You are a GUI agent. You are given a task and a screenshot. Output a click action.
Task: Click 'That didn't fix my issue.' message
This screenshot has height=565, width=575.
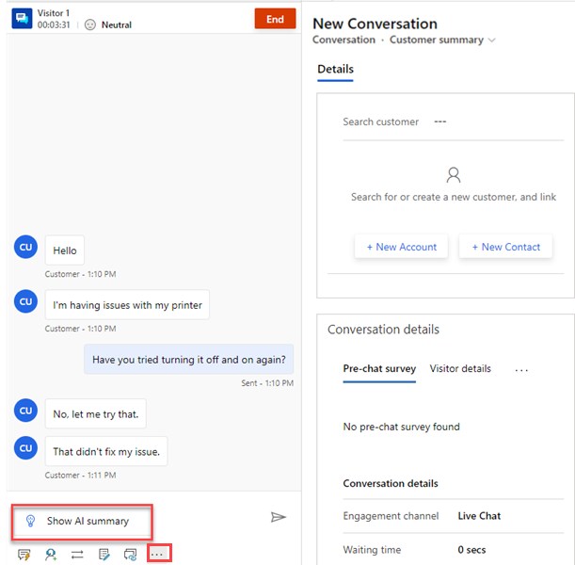(106, 451)
